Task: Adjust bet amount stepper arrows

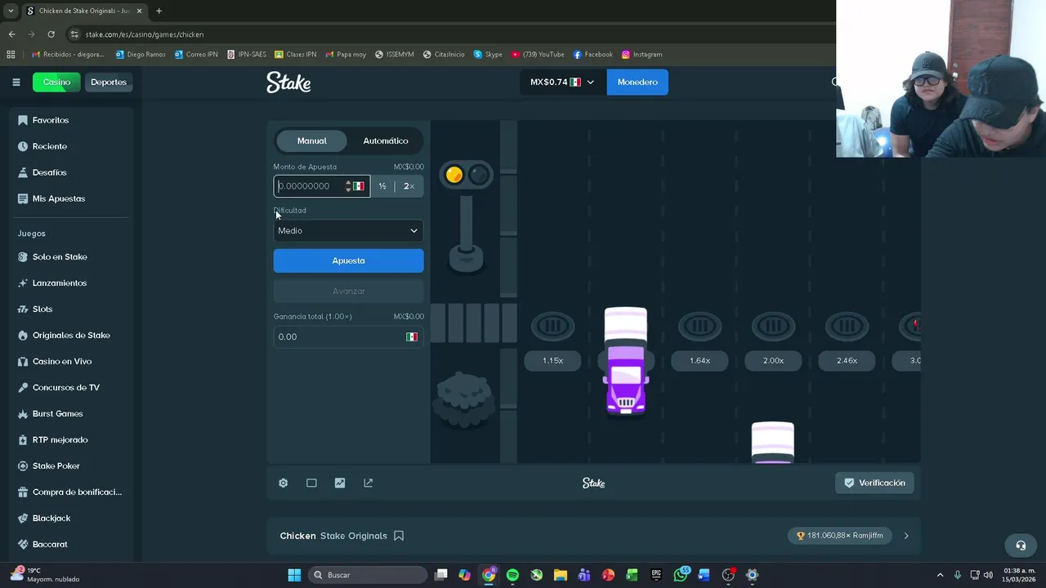Action: pyautogui.click(x=348, y=186)
